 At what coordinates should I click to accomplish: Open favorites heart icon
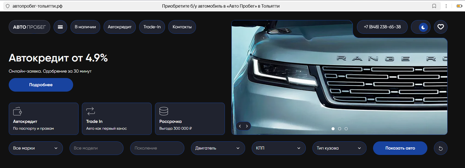tap(441, 27)
